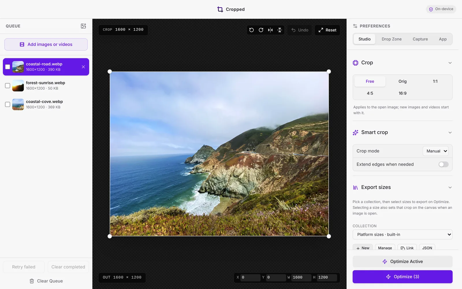Select the Orig aspect ratio
The image size is (462, 289).
[403, 81]
